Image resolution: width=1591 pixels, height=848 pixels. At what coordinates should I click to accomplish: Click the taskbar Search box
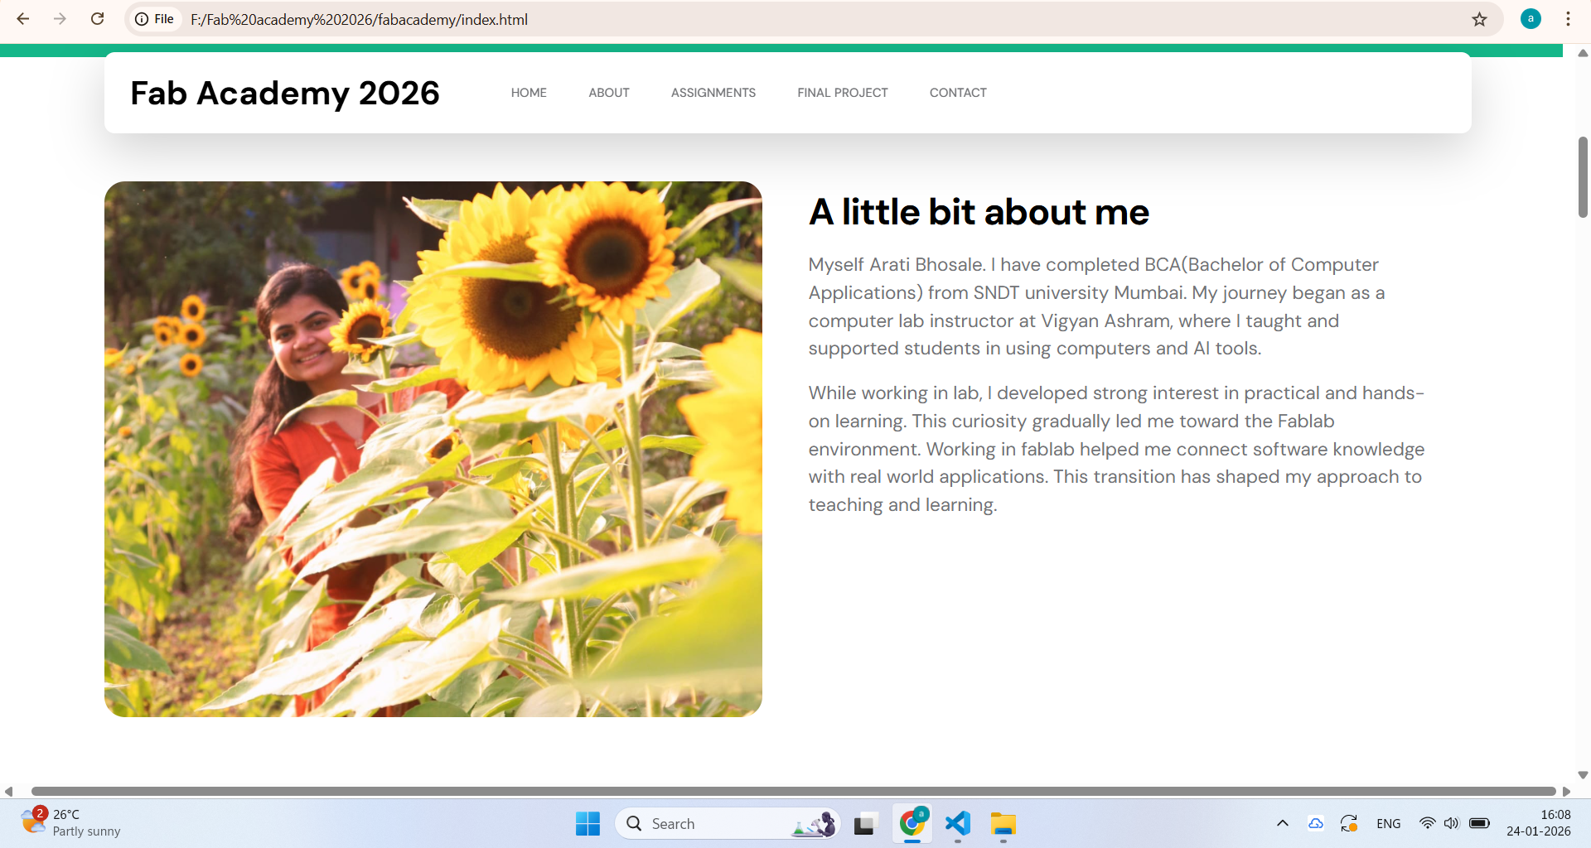coord(728,824)
